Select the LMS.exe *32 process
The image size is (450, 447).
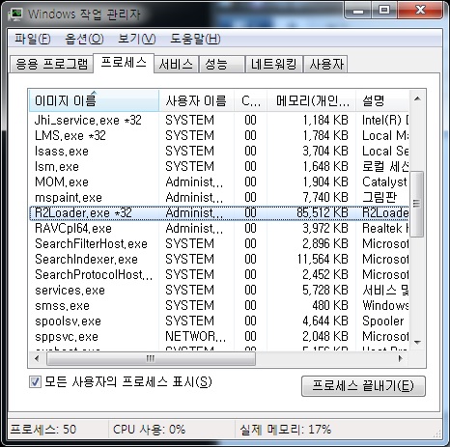pos(219,135)
